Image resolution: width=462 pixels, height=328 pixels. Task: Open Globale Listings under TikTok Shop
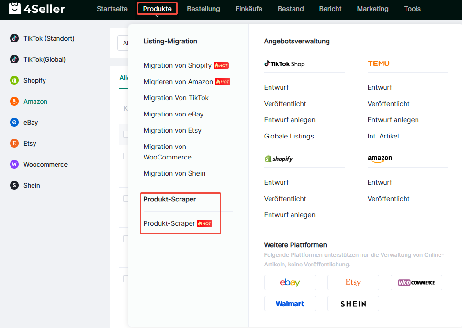289,136
